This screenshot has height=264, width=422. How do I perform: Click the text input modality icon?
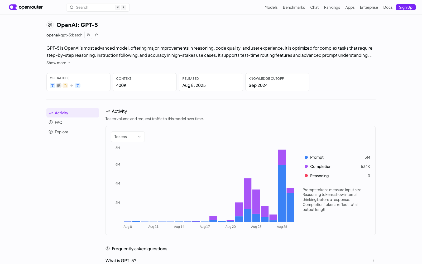tap(52, 86)
